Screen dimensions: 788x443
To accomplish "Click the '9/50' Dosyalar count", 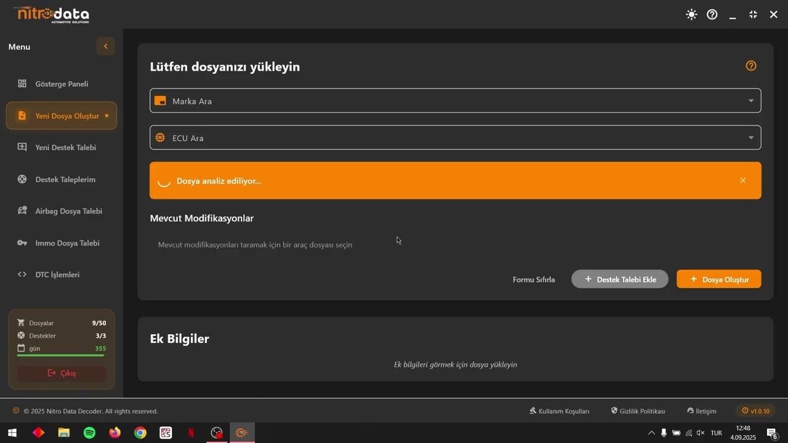I will pos(99,323).
